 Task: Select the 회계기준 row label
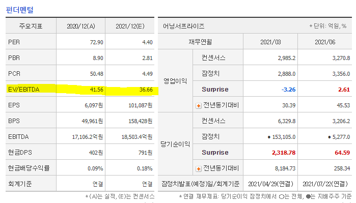[x=20, y=184]
